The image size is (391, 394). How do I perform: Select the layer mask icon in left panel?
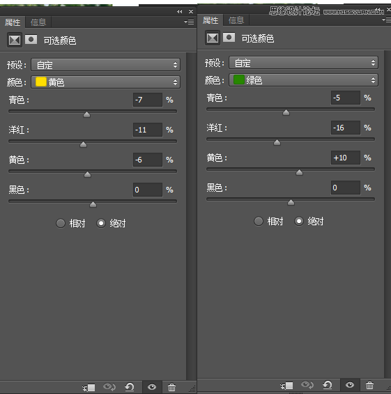[31, 40]
